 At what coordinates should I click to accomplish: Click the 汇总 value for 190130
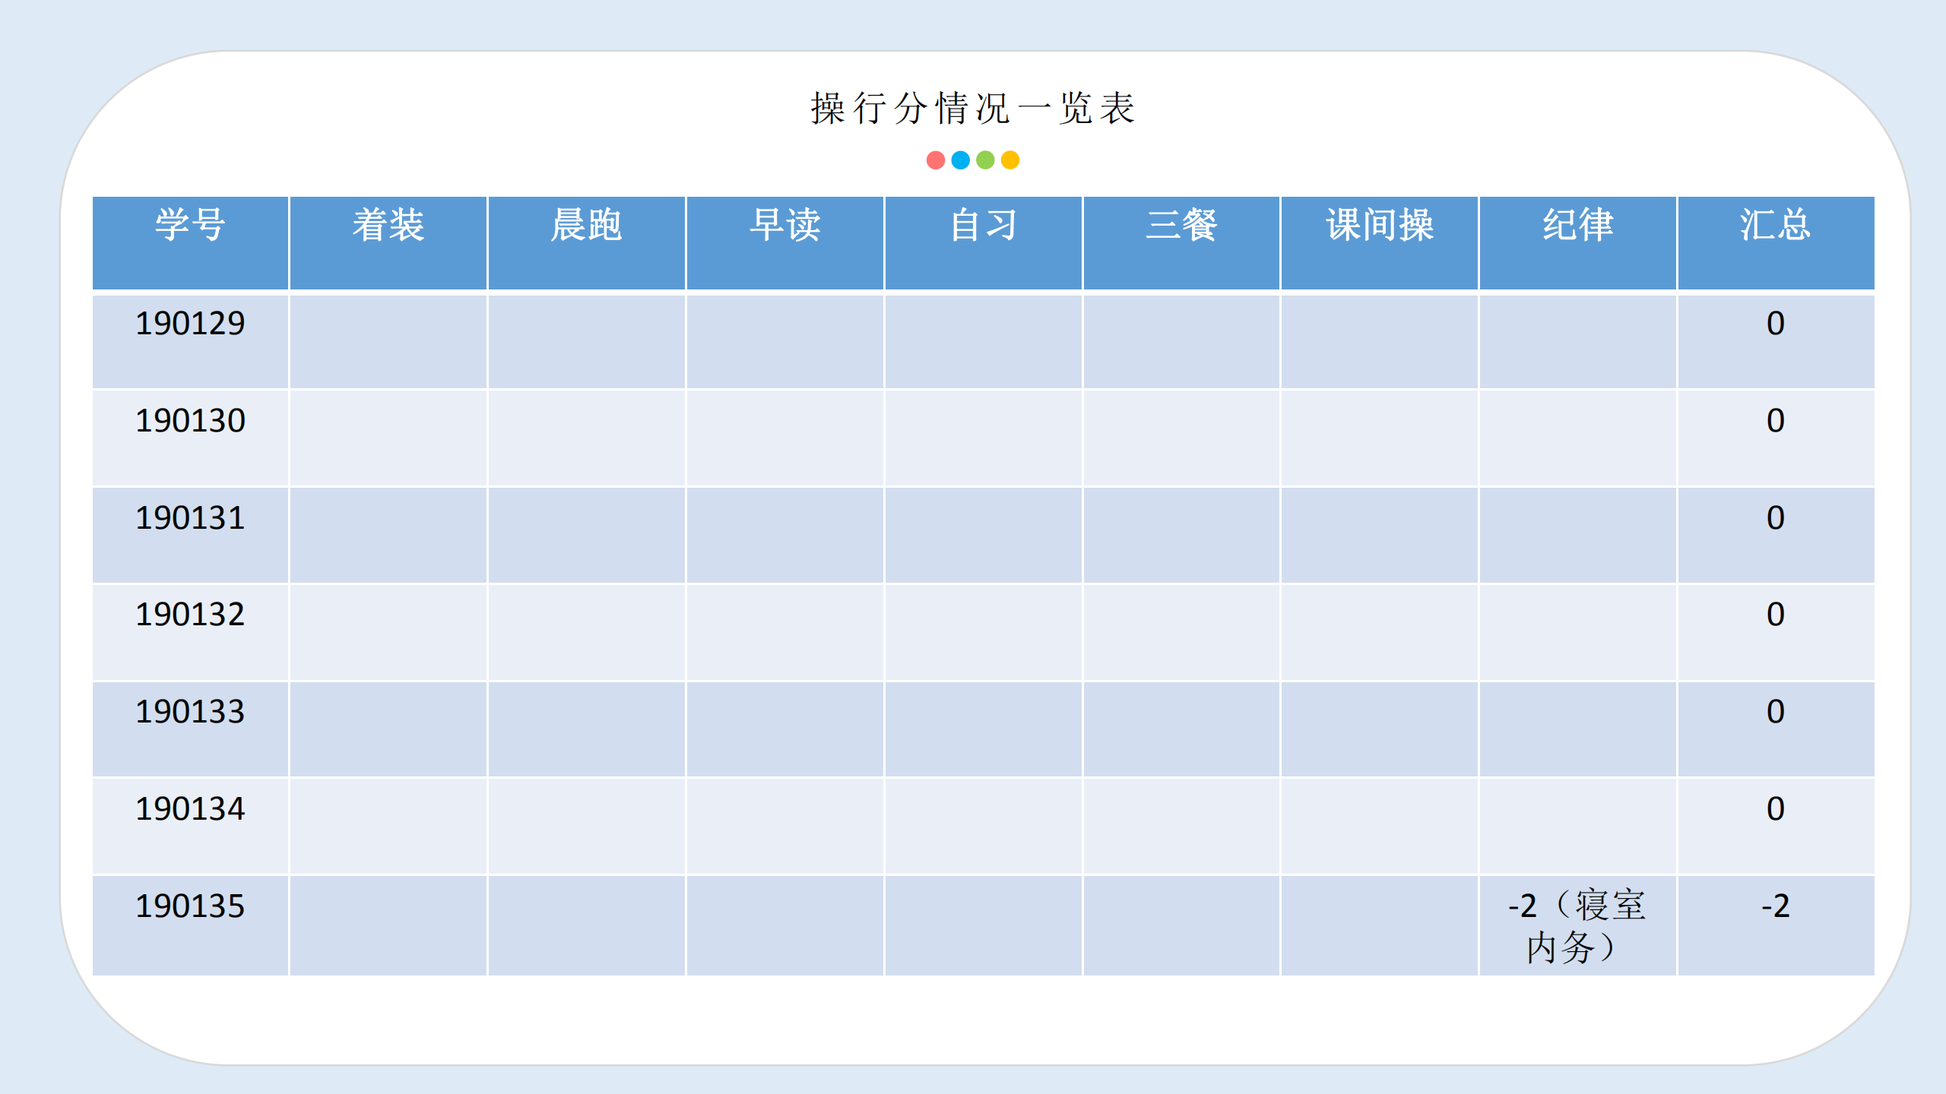point(1776,421)
